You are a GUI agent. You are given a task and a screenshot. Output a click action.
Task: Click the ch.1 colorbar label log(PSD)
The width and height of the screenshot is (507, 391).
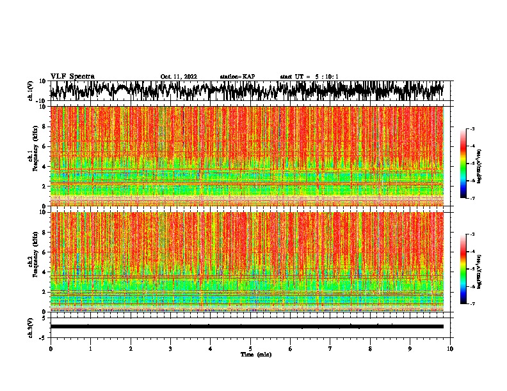click(479, 167)
